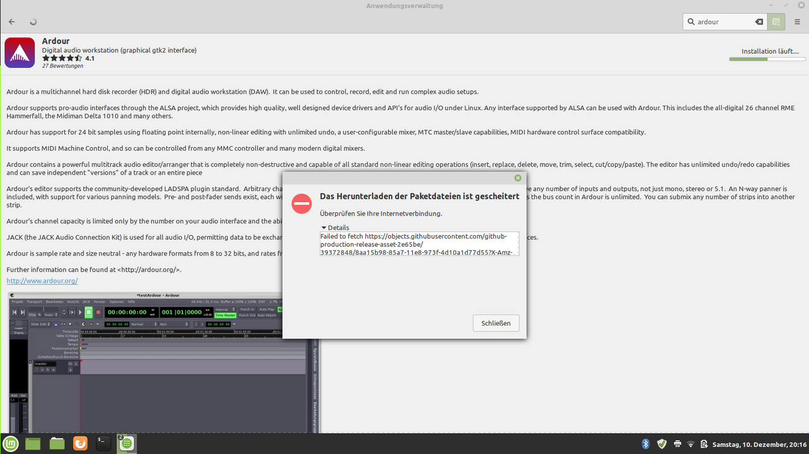Screen dimensions: 809x454
Task: Click the clipboard tray icon
Action: tap(704, 444)
